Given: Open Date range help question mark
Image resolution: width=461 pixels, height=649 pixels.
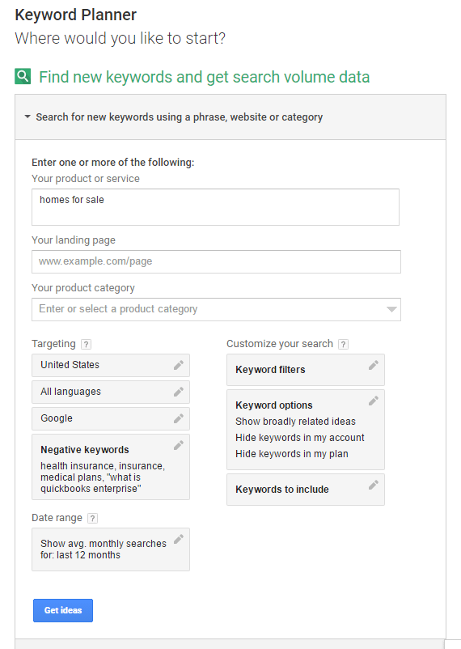Looking at the screenshot, I should 93,518.
